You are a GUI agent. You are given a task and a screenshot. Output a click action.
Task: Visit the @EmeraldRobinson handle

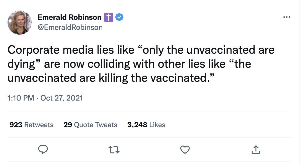tap(70, 27)
